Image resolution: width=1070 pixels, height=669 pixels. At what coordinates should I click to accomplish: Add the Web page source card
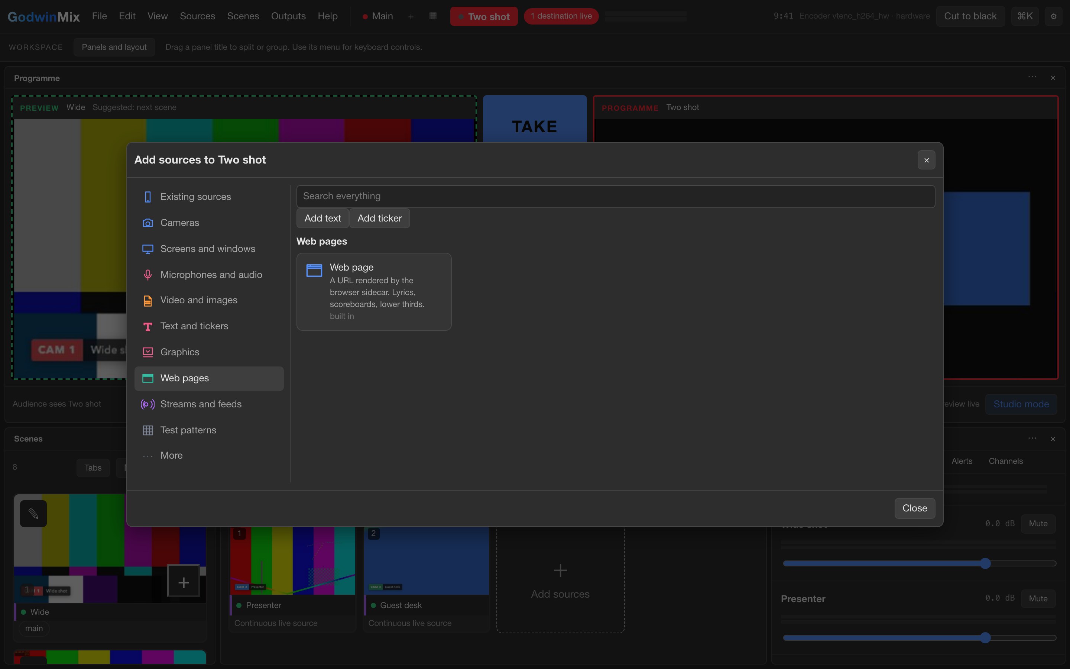(x=374, y=292)
